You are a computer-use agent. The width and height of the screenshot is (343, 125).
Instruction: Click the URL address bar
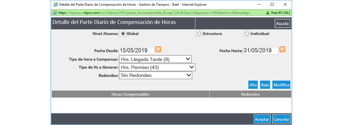154,13
